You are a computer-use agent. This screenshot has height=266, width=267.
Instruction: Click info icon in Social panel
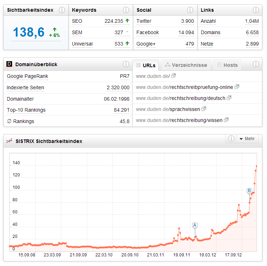coord(191,10)
